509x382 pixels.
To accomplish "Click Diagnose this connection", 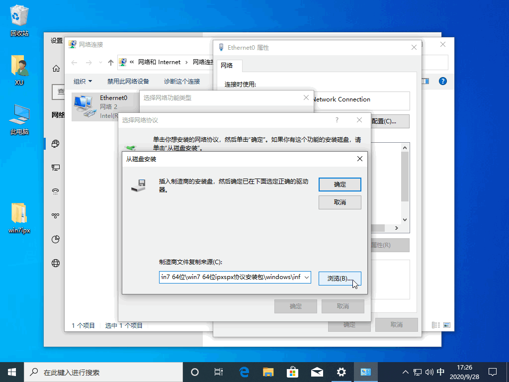I will (182, 81).
